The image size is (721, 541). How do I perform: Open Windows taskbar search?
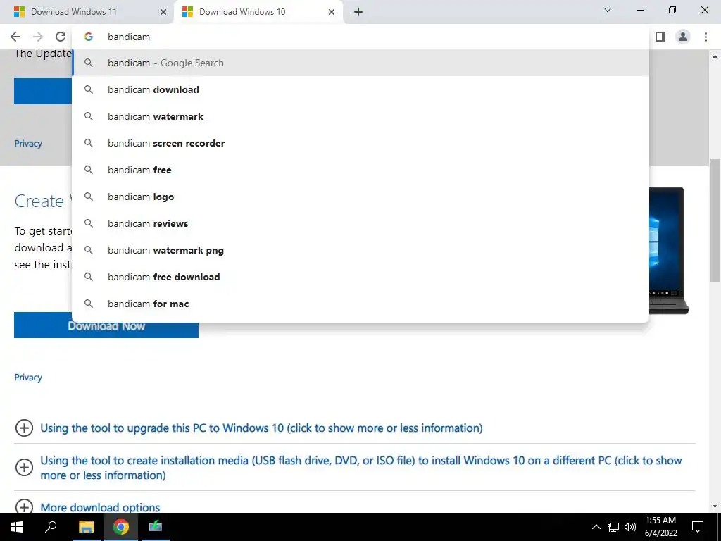tap(51, 527)
